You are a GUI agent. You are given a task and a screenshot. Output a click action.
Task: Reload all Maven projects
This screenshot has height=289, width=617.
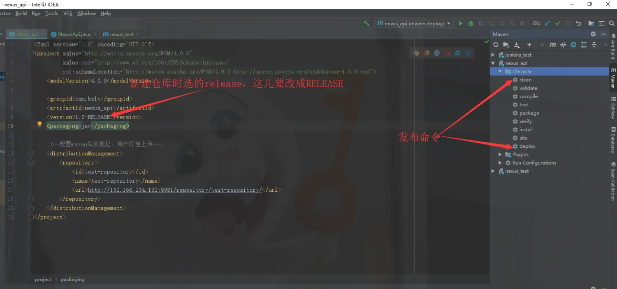coord(496,44)
